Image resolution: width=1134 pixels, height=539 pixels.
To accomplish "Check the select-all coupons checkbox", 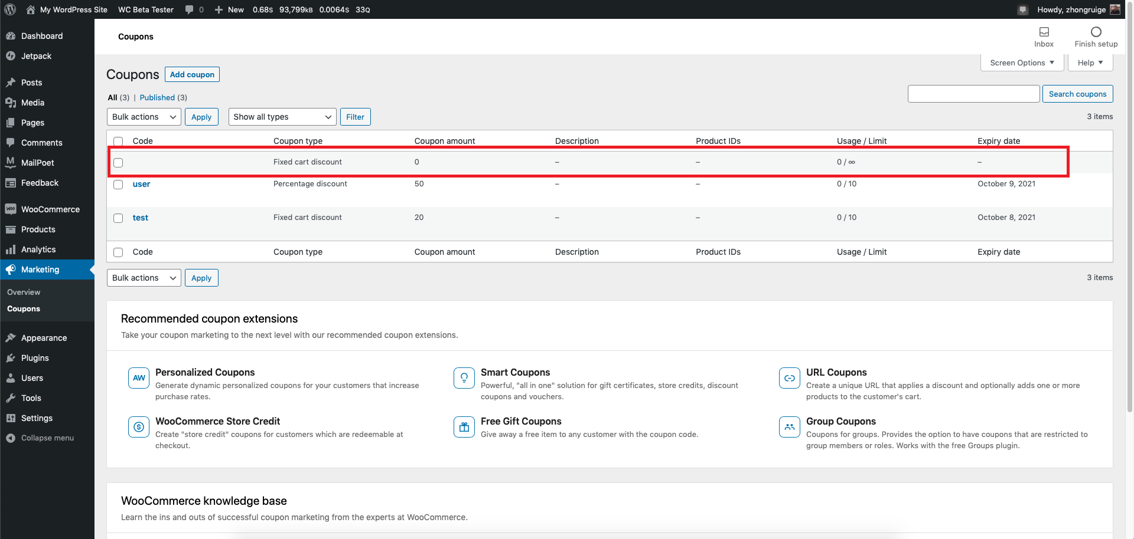I will [x=118, y=142].
